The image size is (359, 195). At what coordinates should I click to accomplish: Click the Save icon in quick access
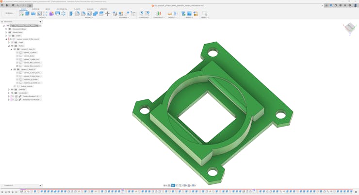pyautogui.click(x=13, y=5)
